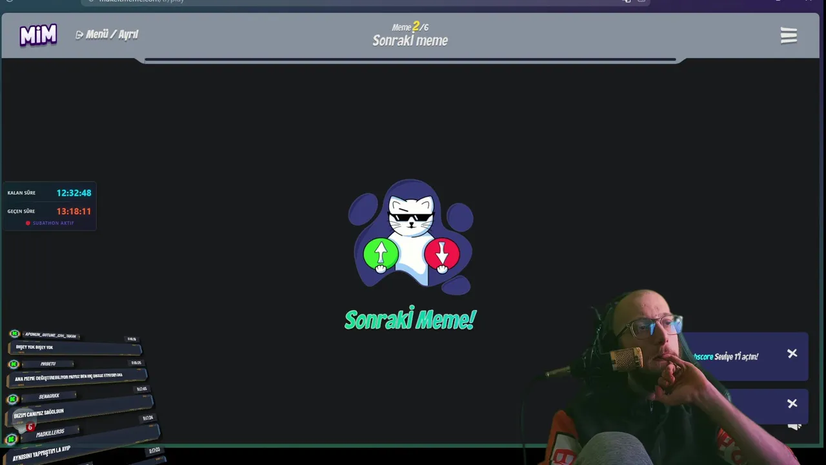
Task: Click the 'KALAN SÜRE' label
Action: click(x=21, y=193)
